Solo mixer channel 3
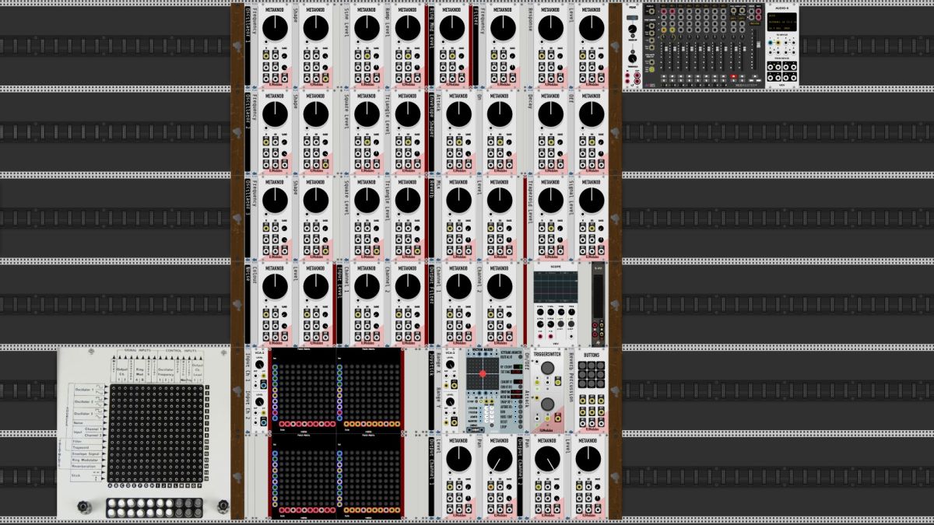The height and width of the screenshot is (525, 934). click(681, 81)
